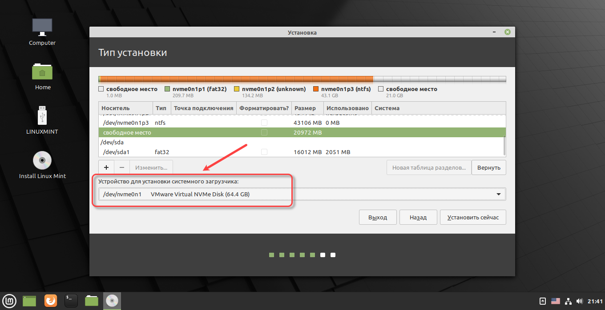Toggle format checkbox for /dev/nvme0n1p3
Image resolution: width=605 pixels, height=310 pixels.
click(x=264, y=123)
